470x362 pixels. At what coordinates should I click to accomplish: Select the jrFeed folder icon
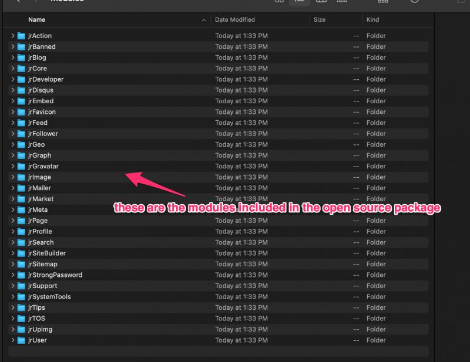coord(21,123)
